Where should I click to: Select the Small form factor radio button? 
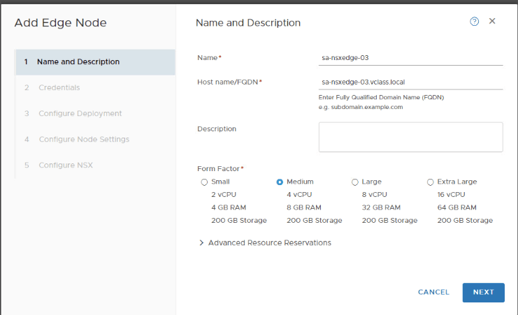[204, 182]
